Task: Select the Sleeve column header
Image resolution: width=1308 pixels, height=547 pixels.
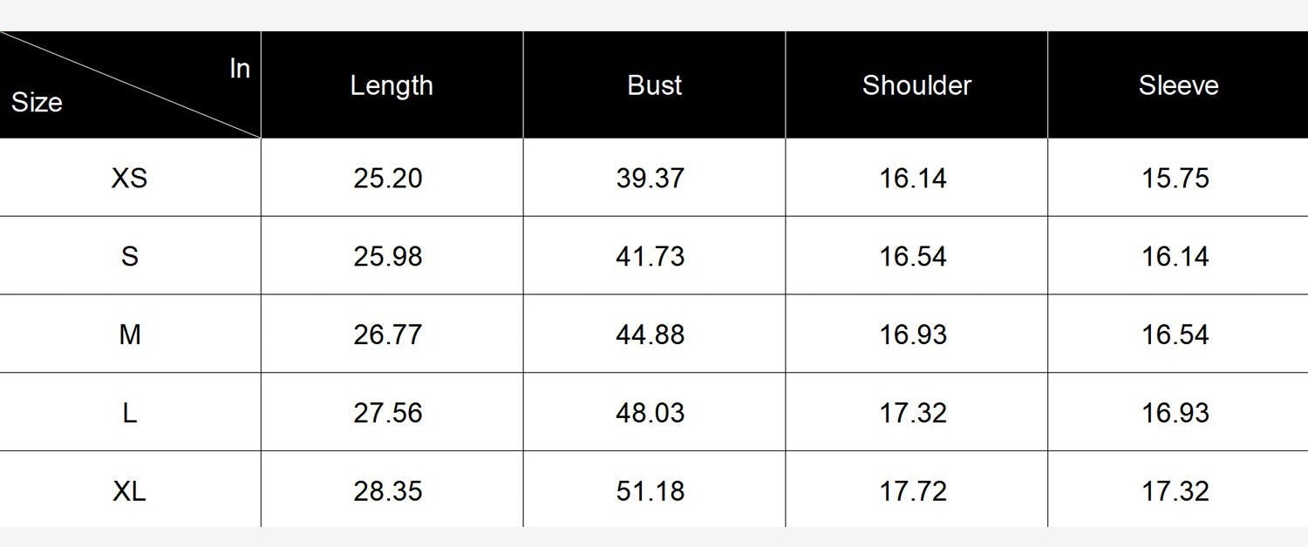Action: pos(1178,85)
